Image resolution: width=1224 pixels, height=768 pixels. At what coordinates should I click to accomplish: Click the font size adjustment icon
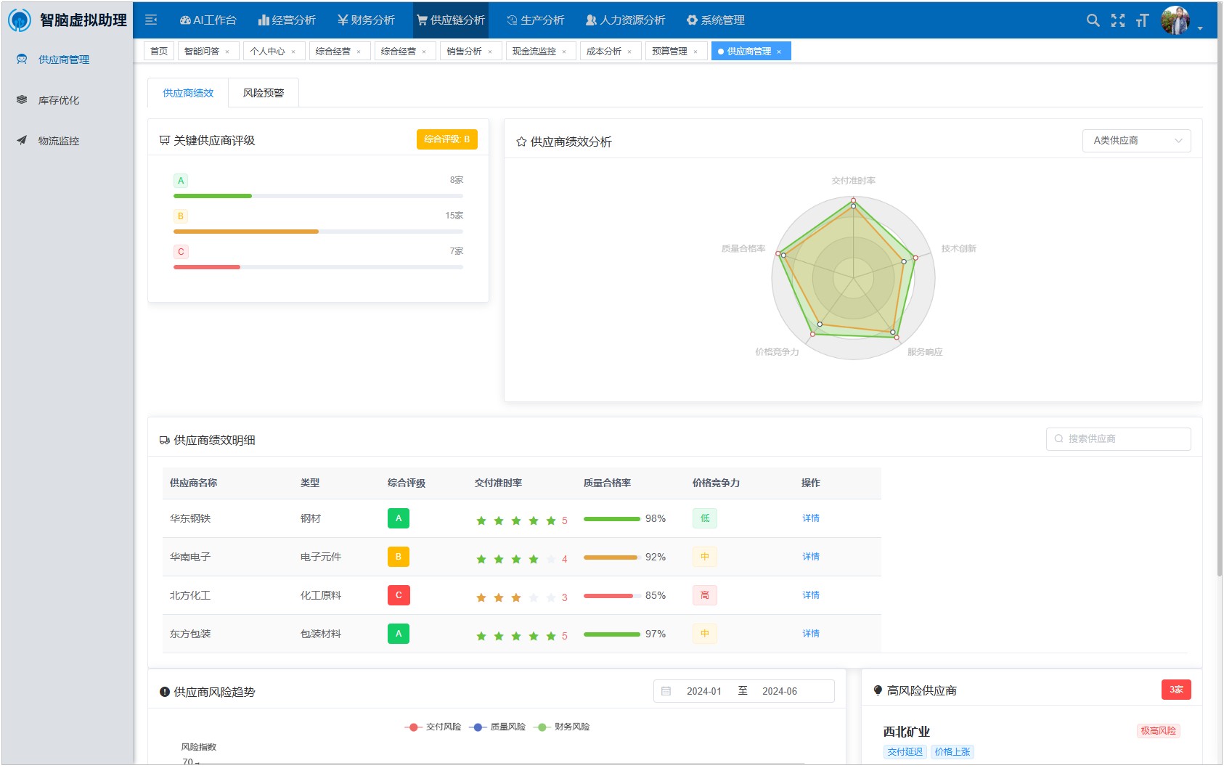point(1143,20)
